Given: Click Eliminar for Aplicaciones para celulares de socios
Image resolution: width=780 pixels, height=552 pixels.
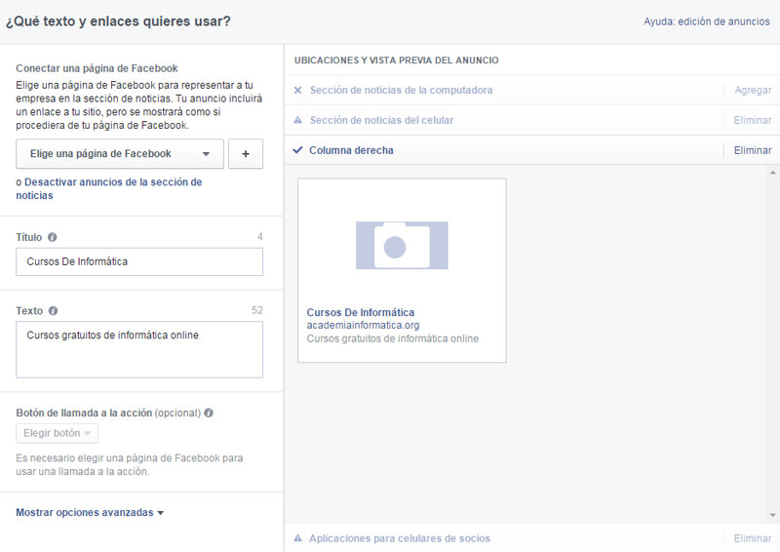Looking at the screenshot, I should 753,538.
